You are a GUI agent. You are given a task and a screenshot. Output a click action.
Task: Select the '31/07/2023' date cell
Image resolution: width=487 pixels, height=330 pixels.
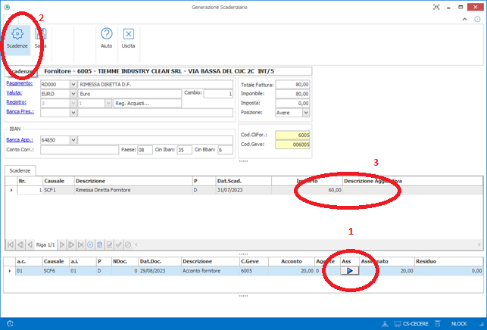click(244, 190)
